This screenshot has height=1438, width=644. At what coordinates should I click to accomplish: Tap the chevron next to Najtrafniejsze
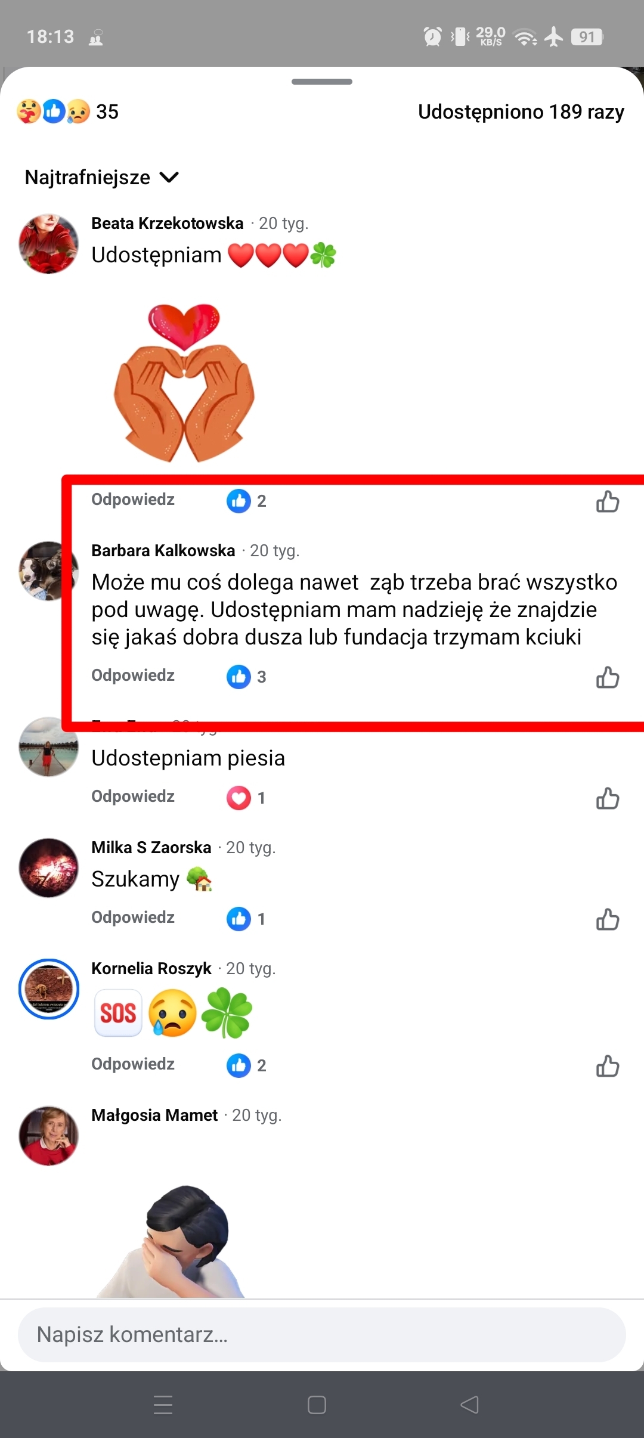click(x=169, y=177)
